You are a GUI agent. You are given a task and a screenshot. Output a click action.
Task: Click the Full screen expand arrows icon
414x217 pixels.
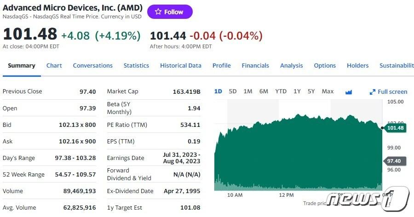pos(373,92)
